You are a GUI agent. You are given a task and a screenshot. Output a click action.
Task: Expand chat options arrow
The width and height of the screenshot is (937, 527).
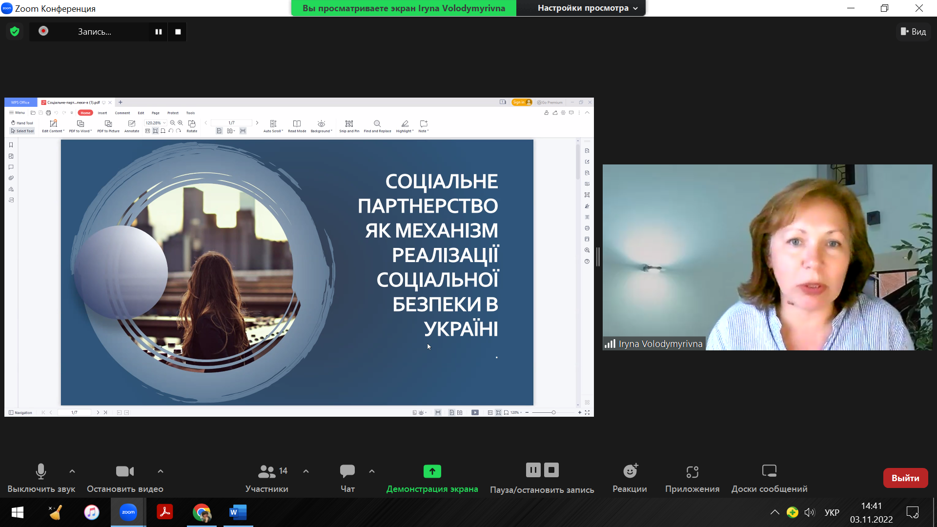pos(372,471)
